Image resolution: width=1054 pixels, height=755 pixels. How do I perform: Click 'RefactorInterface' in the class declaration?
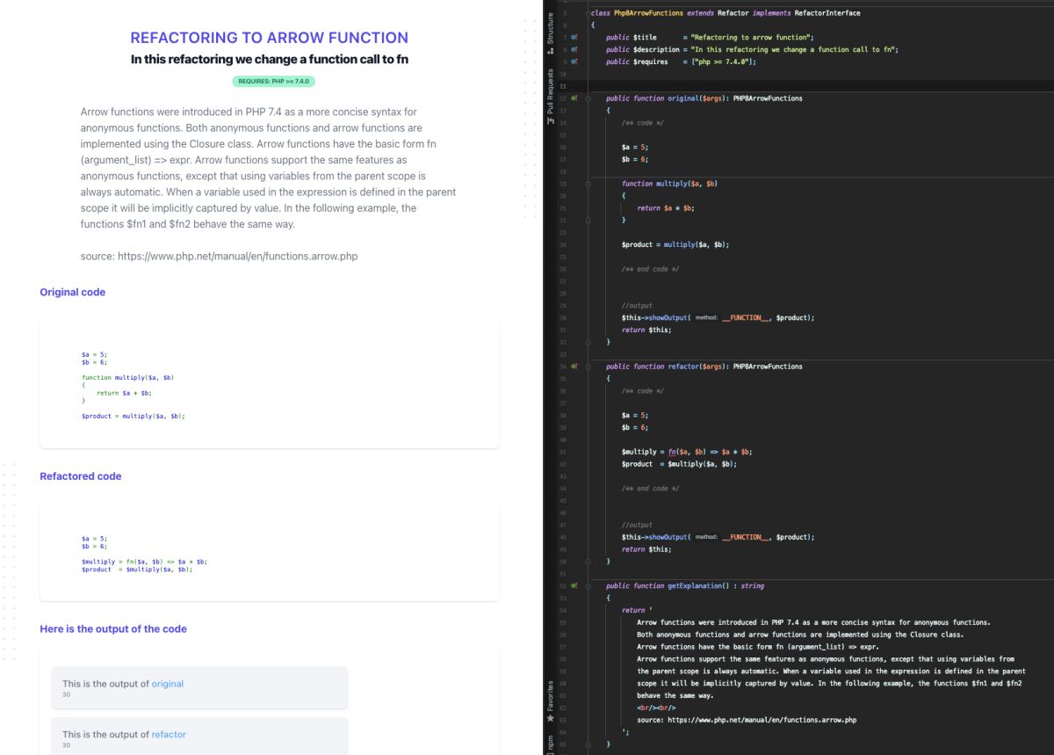pos(827,13)
